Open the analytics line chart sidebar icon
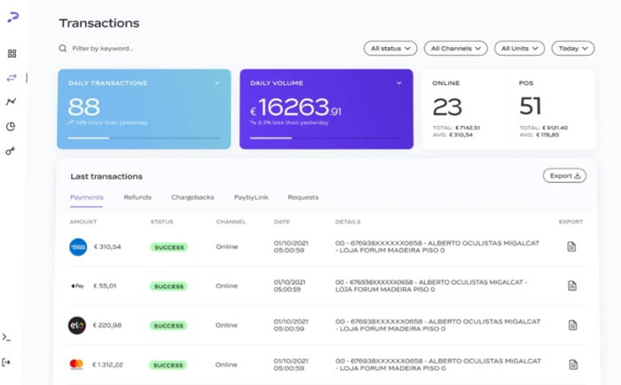621x385 pixels. point(11,102)
